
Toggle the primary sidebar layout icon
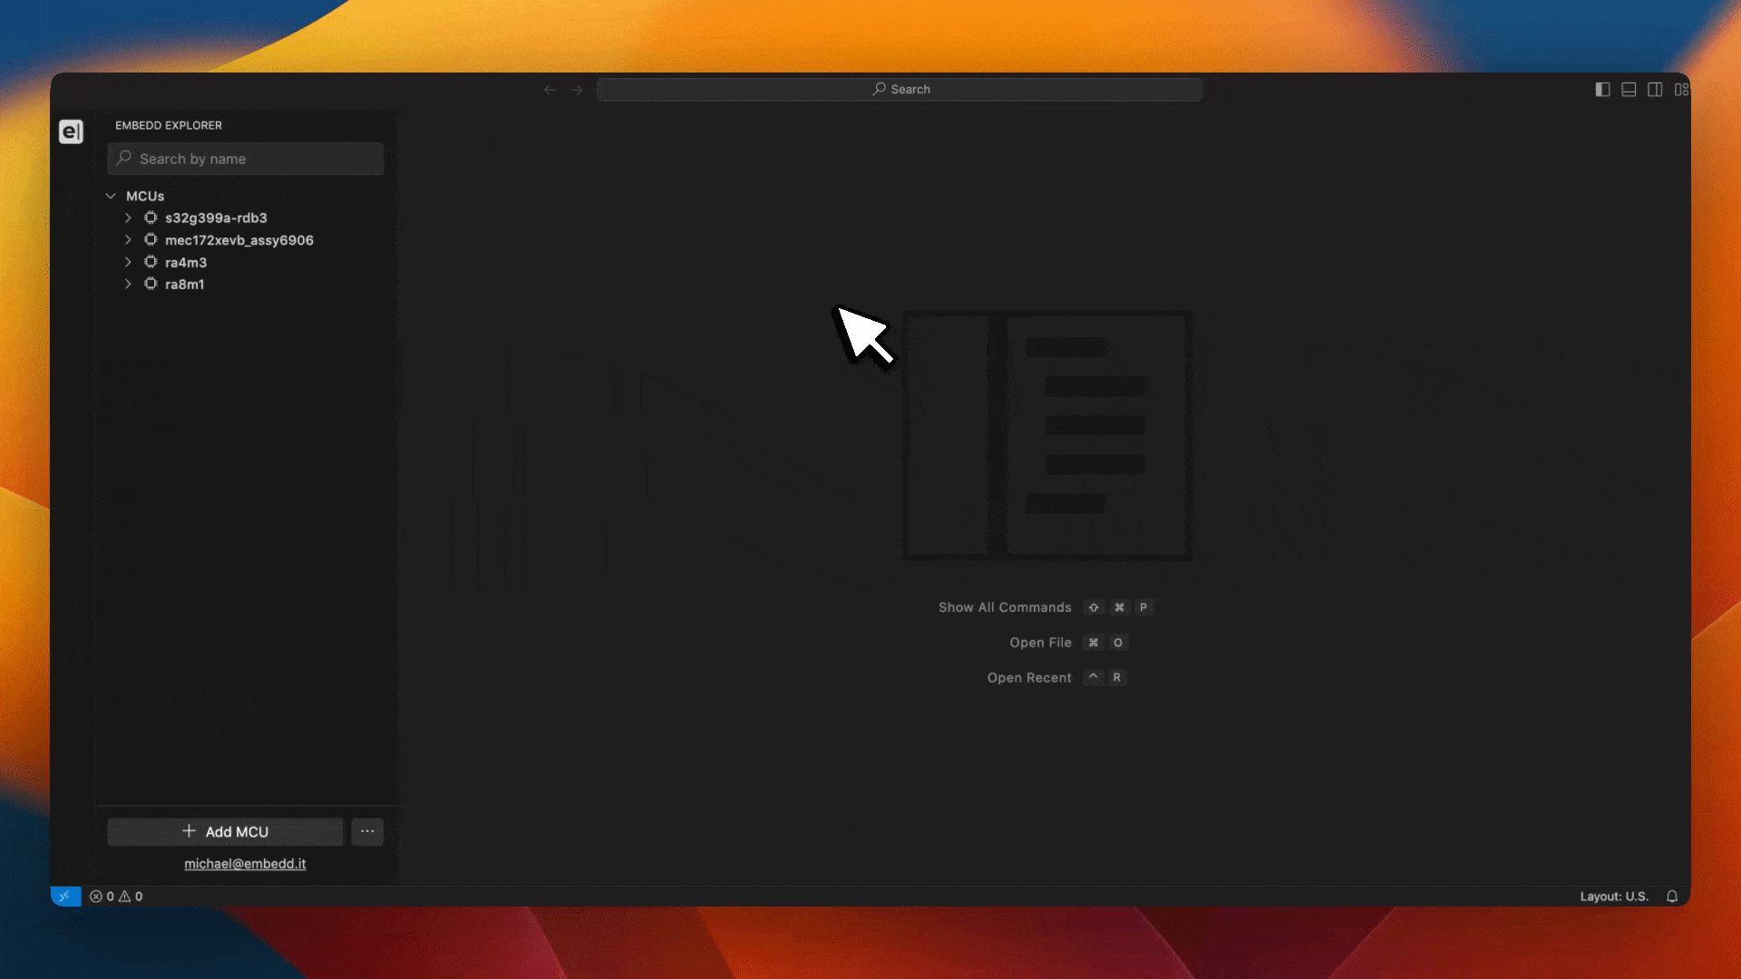coord(1602,90)
